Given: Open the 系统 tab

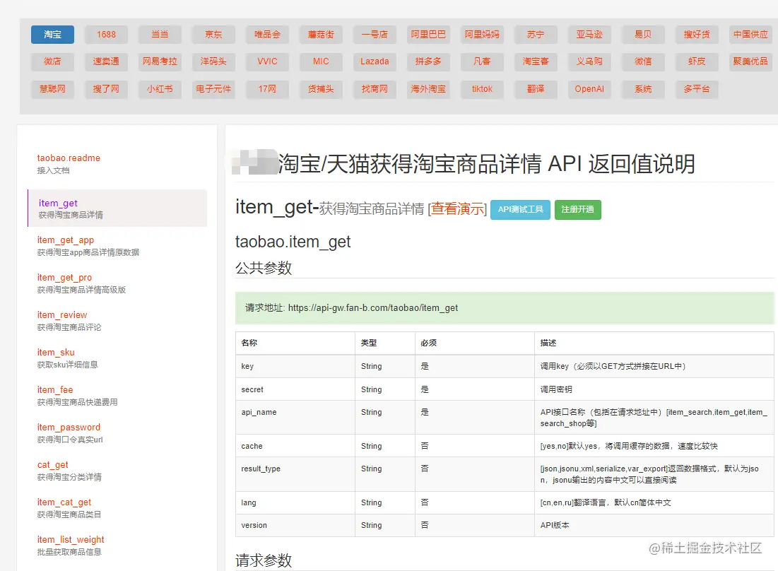Looking at the screenshot, I should click(x=643, y=89).
